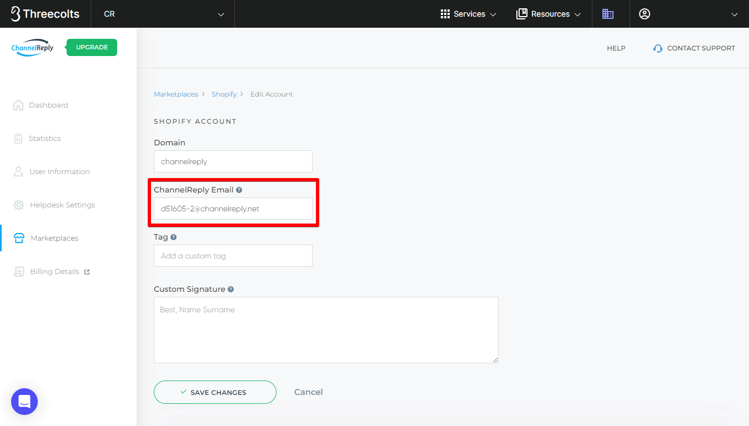Click the CONTACT SUPPORT link

701,48
